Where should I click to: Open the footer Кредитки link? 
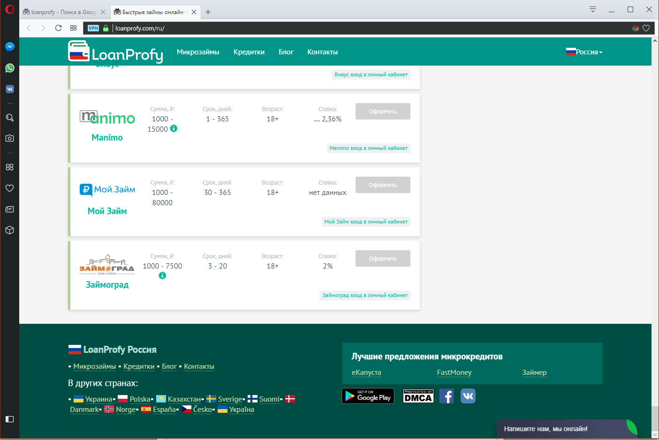coord(139,366)
